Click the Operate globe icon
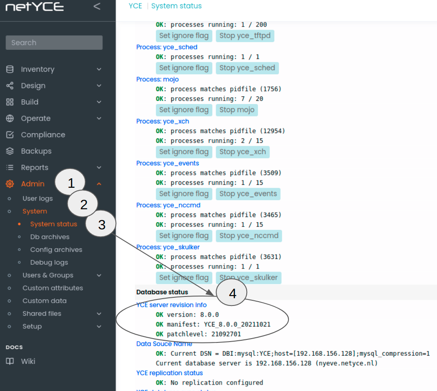This screenshot has height=391, width=437. point(10,119)
